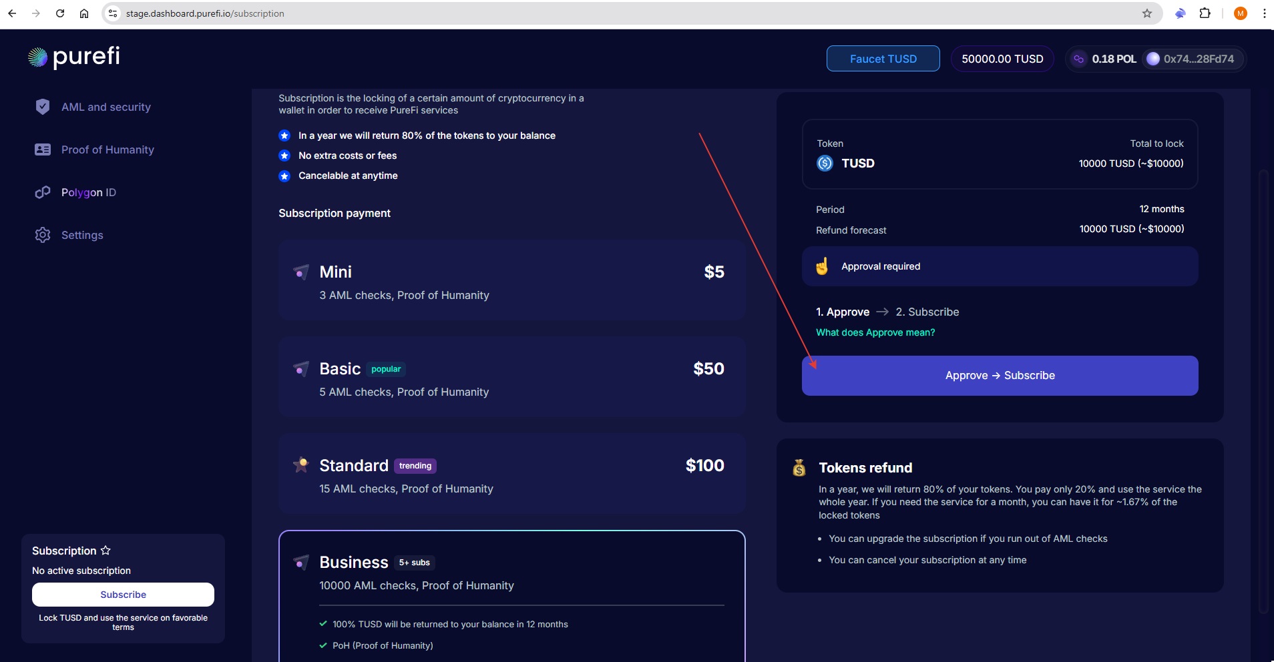Click the Proof of Humanity ID card icon
This screenshot has width=1274, height=662.
43,149
